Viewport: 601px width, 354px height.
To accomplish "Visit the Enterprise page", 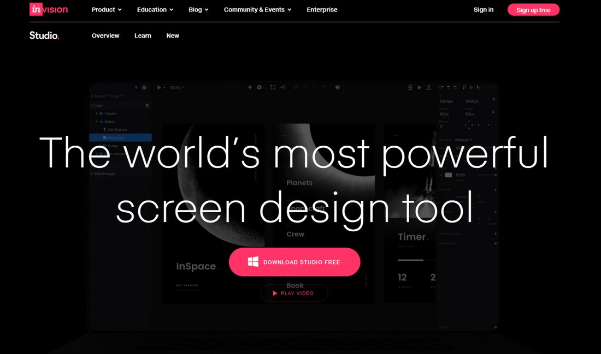I will pyautogui.click(x=322, y=10).
